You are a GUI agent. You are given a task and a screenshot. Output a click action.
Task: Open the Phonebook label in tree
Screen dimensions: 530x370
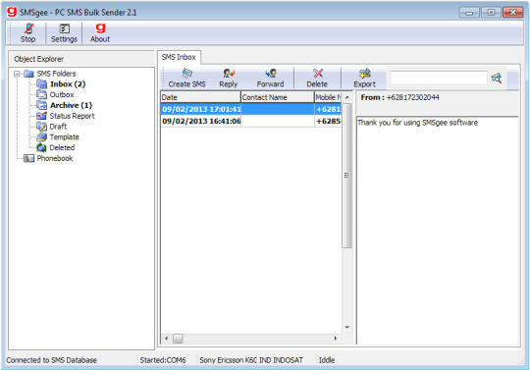coord(55,158)
